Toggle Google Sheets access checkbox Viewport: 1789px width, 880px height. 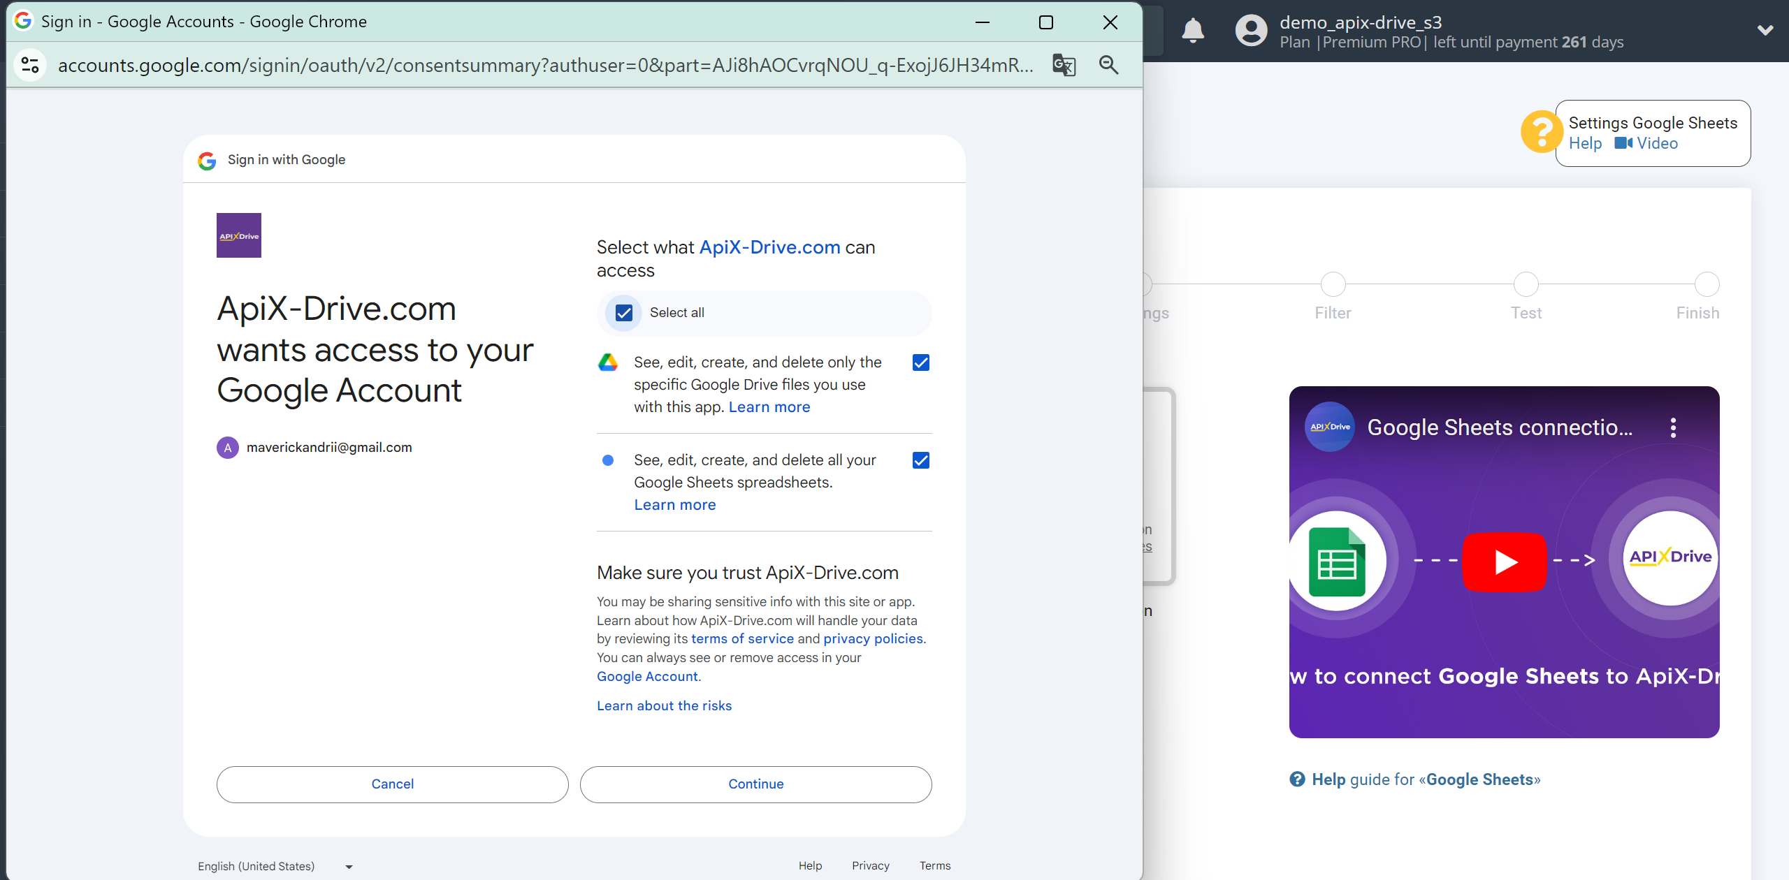click(x=922, y=460)
